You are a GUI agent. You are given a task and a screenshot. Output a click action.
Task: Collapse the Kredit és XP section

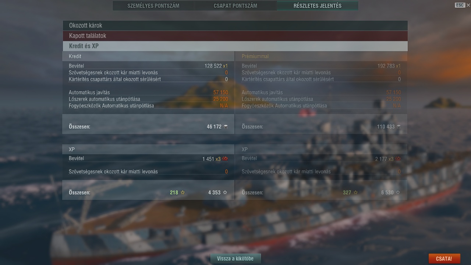235,46
